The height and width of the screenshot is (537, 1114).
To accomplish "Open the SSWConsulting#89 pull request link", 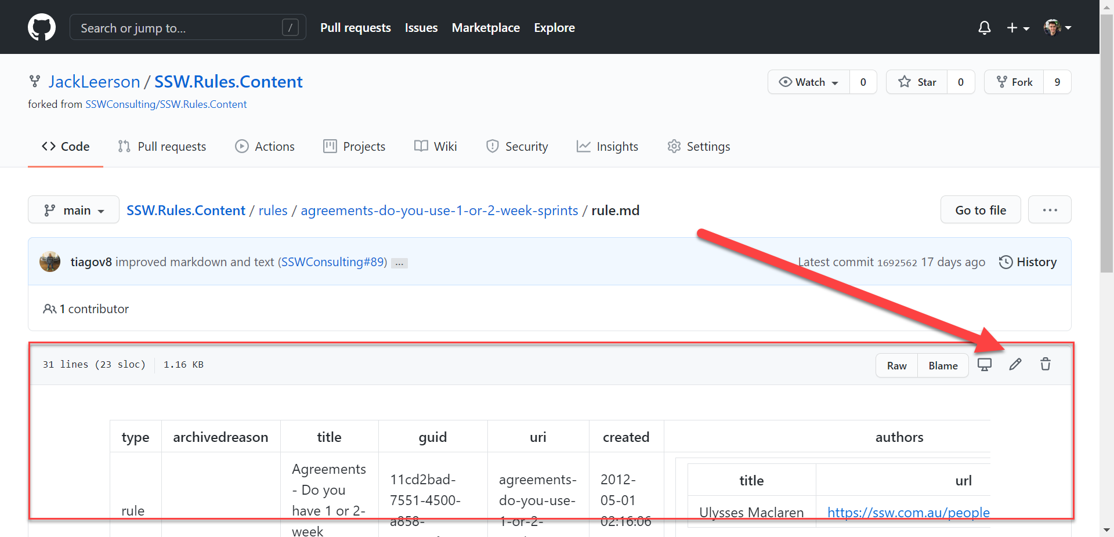I will click(x=333, y=262).
